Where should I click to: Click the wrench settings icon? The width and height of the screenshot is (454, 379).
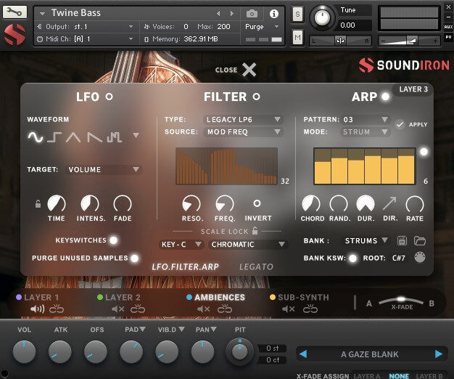(15, 12)
